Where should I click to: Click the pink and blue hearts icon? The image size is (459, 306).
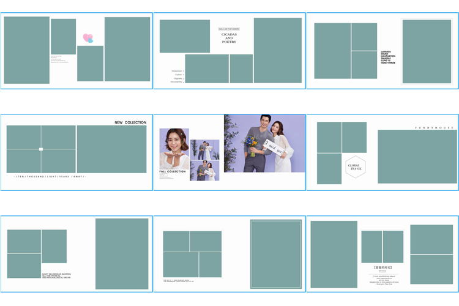tap(88, 38)
